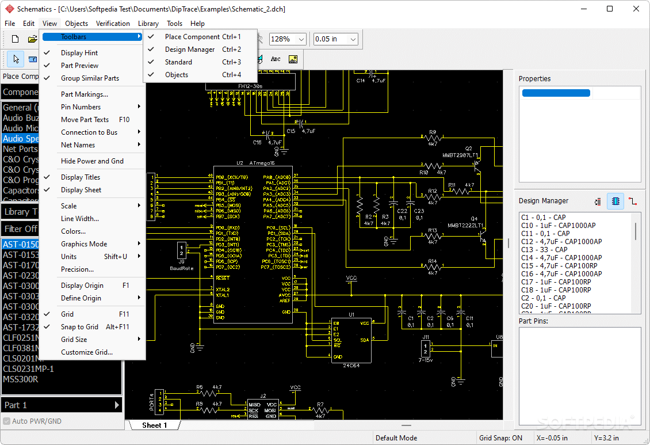
Task: Click the Part 1 button
Action: pyautogui.click(x=62, y=405)
